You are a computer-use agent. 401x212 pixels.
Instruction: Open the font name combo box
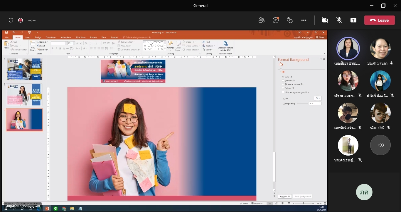pos(59,43)
